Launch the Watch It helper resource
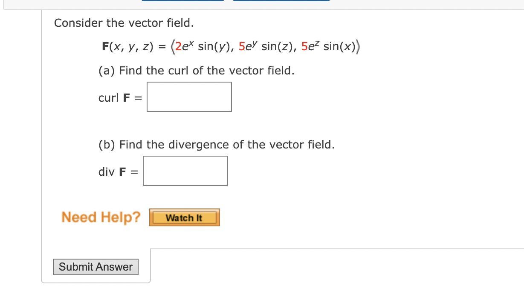524x291 pixels. (x=184, y=217)
